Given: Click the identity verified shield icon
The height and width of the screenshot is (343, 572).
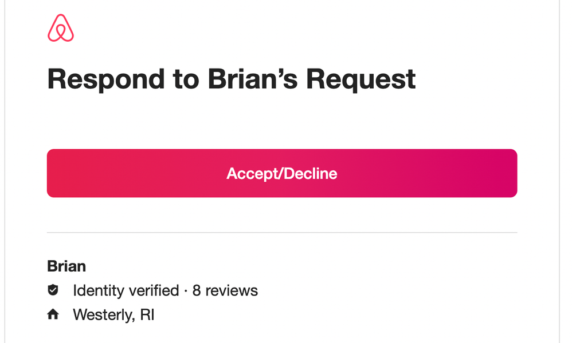Looking at the screenshot, I should [x=53, y=290].
